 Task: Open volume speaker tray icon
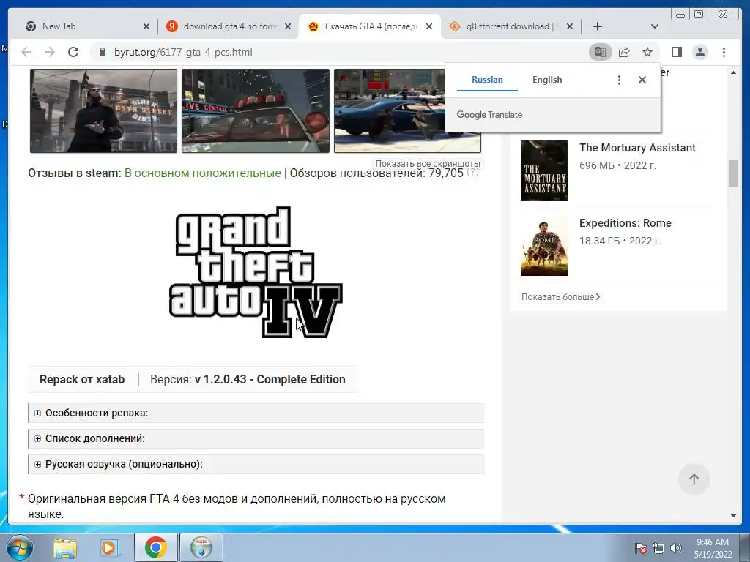coord(676,548)
